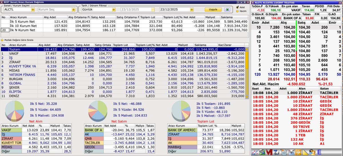Click the blue E icon
The image size is (343, 156).
click(x=319, y=152)
